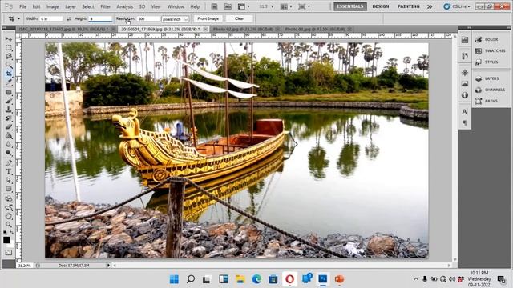Open the Filter menu
This screenshot has width=513, height=288.
point(105,6)
